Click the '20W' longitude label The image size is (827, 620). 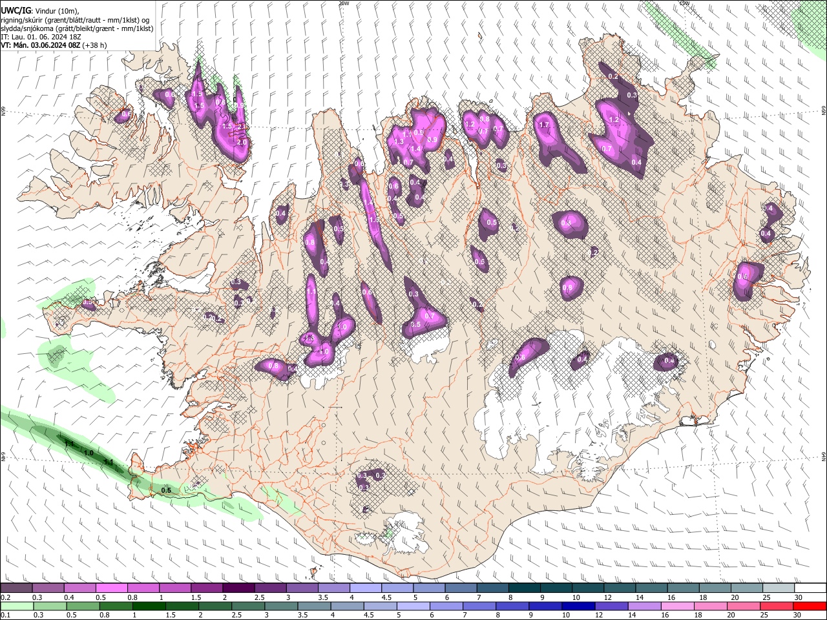click(344, 3)
